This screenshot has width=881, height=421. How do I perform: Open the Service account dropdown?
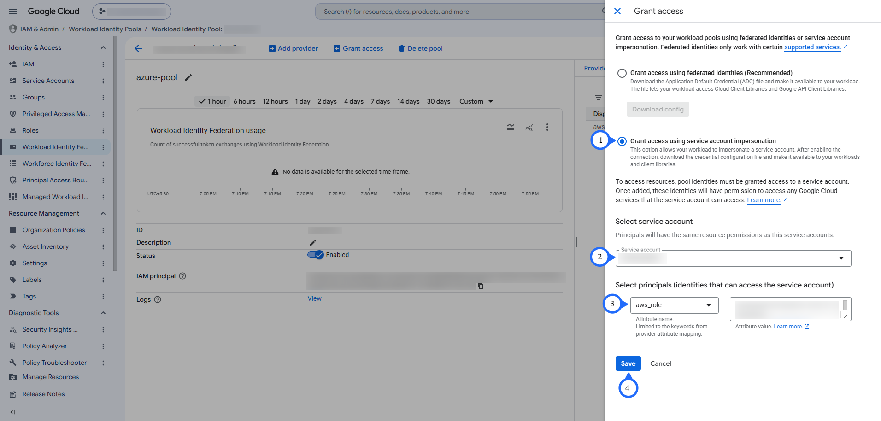pos(734,258)
